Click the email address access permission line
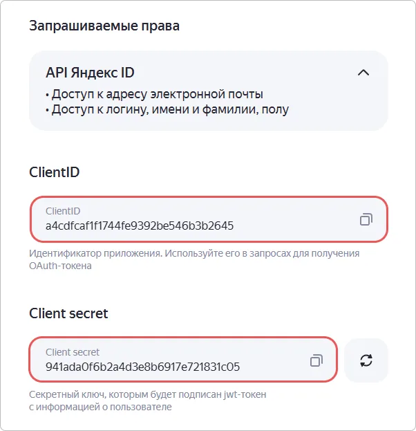Screen dimensions: 416x431 [x=154, y=94]
